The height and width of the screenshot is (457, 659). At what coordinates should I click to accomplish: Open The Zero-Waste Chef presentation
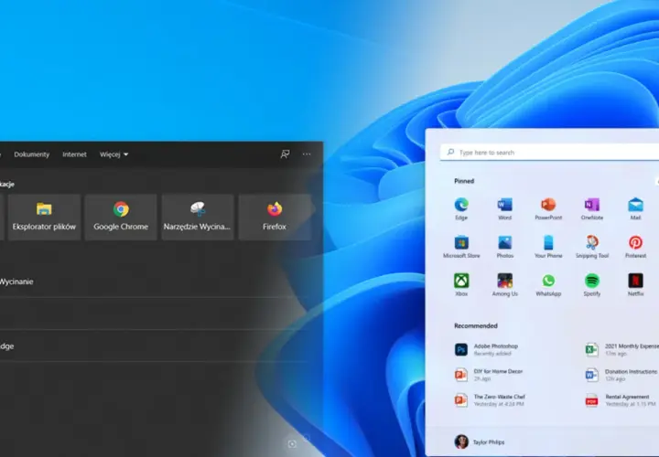coord(490,400)
